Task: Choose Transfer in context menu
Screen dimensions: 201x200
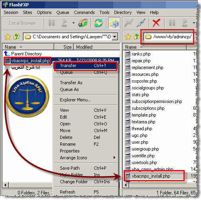Action: (85, 65)
